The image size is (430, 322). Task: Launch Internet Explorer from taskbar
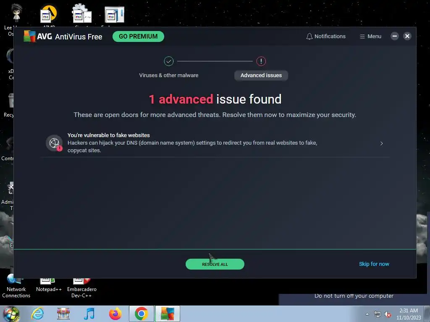click(37, 314)
